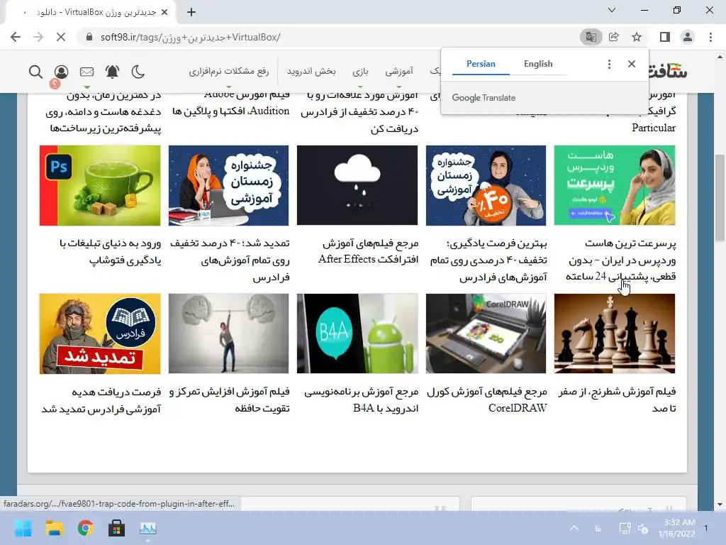Click the envelope contact icon

click(x=86, y=72)
